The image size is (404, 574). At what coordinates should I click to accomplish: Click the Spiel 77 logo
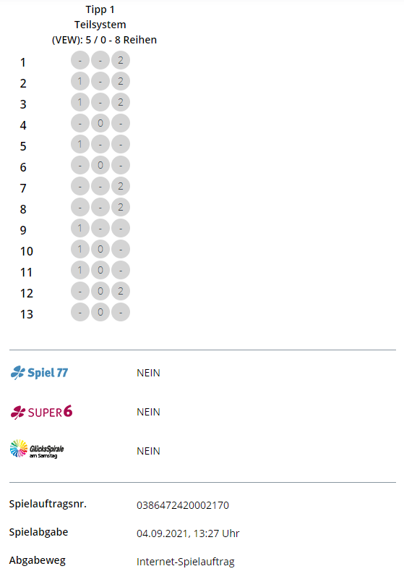40,373
